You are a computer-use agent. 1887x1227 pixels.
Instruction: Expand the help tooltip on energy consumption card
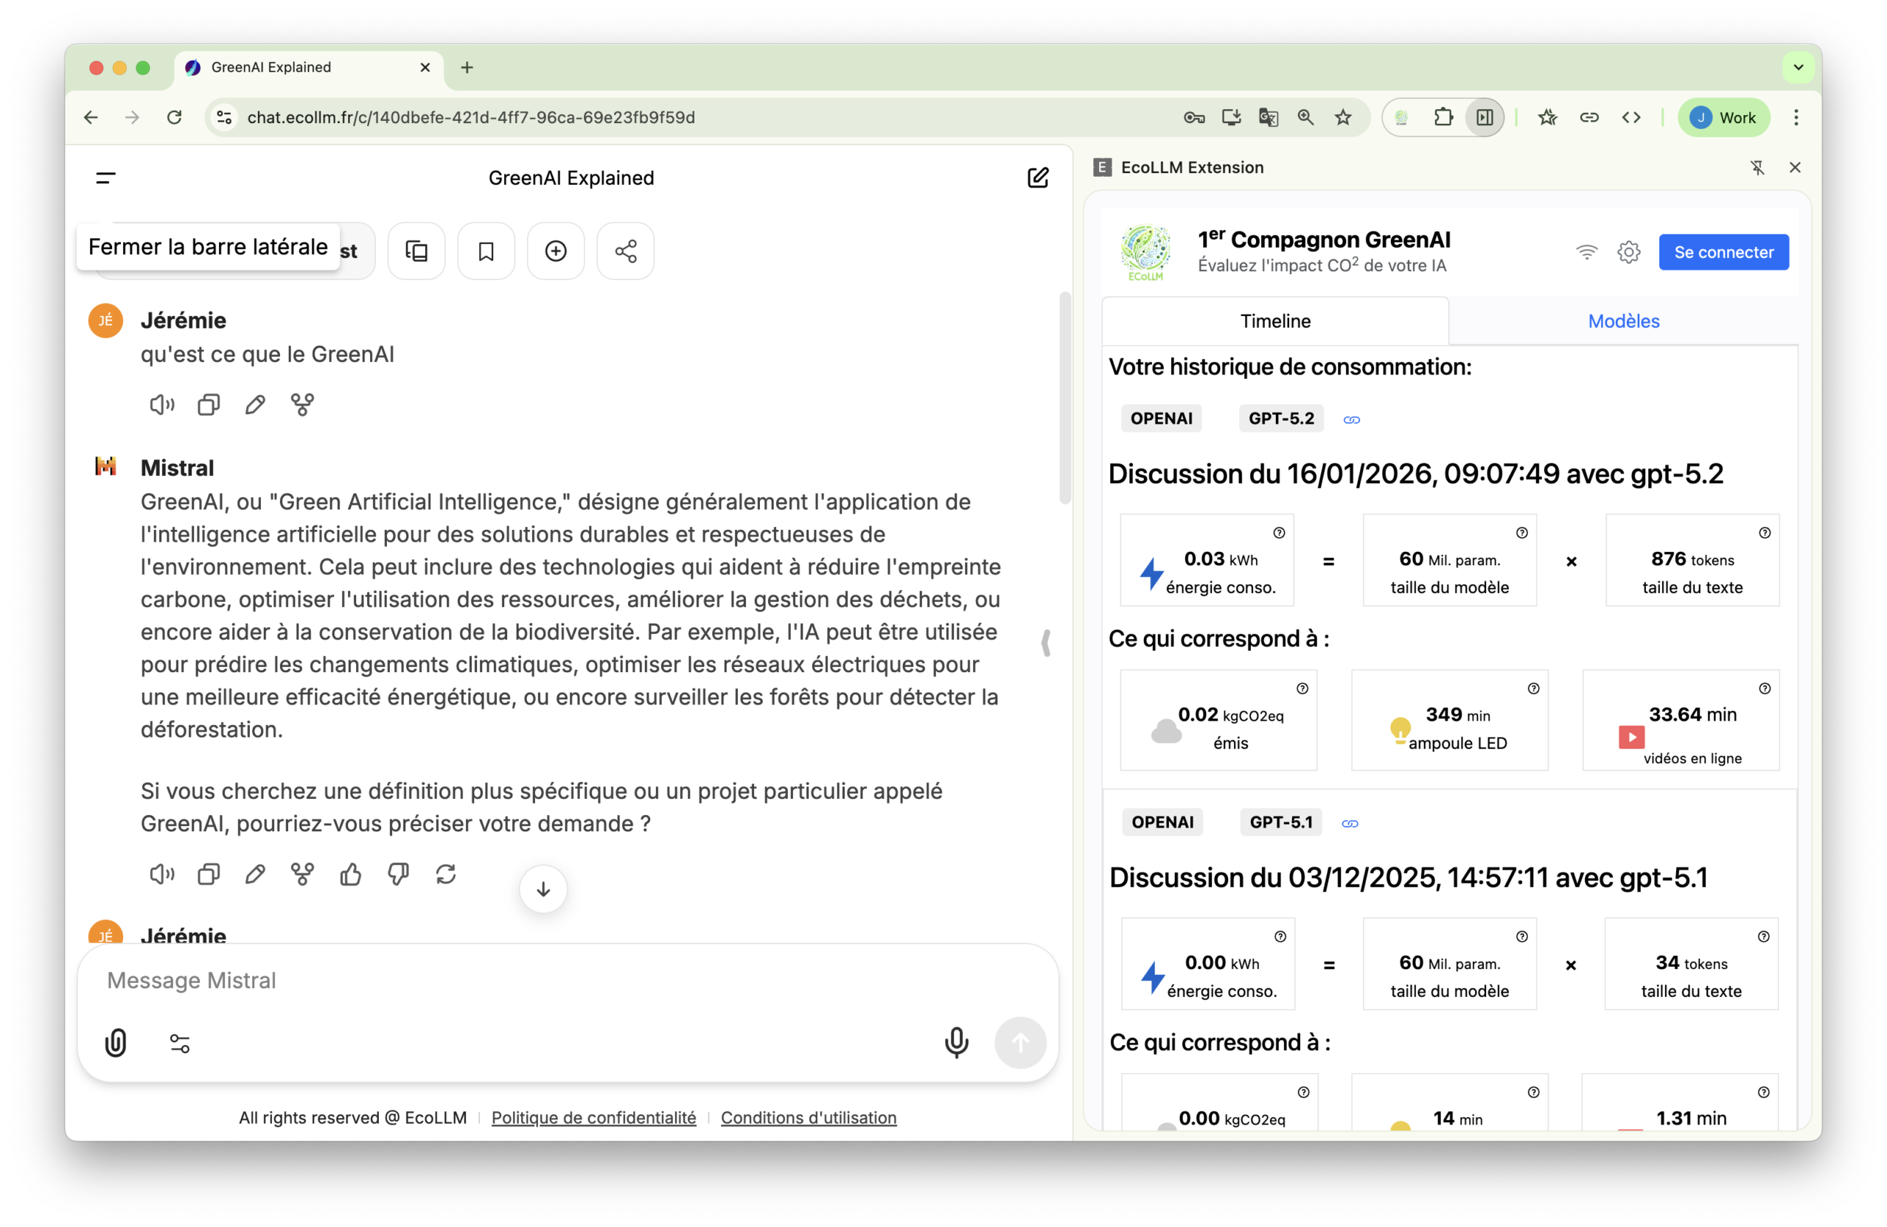pyautogui.click(x=1278, y=533)
